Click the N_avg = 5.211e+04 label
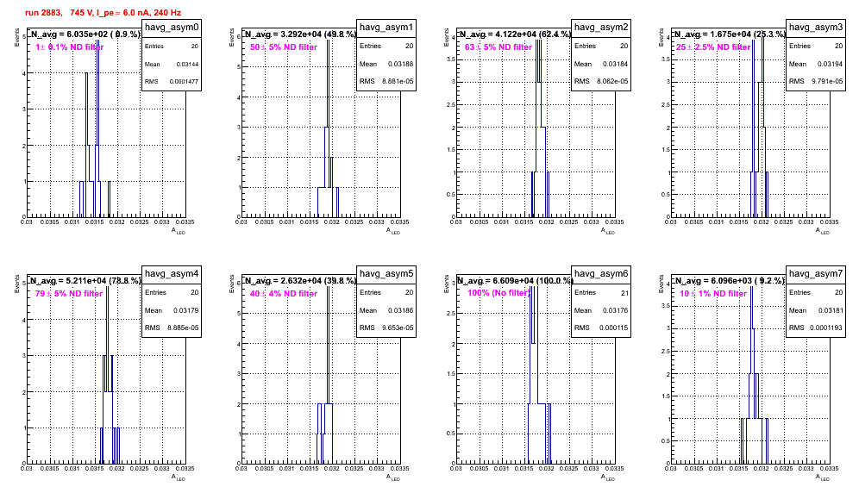This screenshot has height=493, width=859. (85, 280)
